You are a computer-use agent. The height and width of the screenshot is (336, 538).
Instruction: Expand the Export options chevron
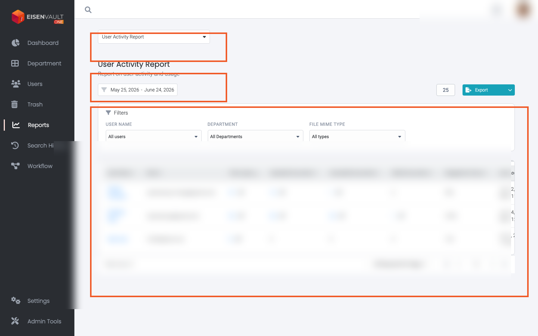point(510,90)
